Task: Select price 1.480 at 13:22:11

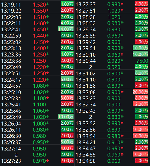Action: pos(39,23)
